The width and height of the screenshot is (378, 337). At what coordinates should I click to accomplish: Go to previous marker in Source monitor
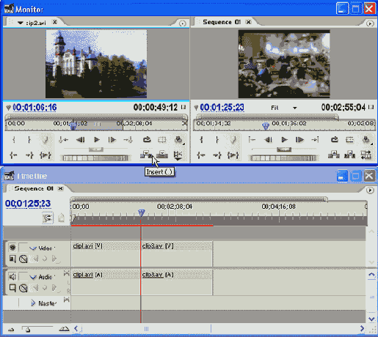click(63, 140)
